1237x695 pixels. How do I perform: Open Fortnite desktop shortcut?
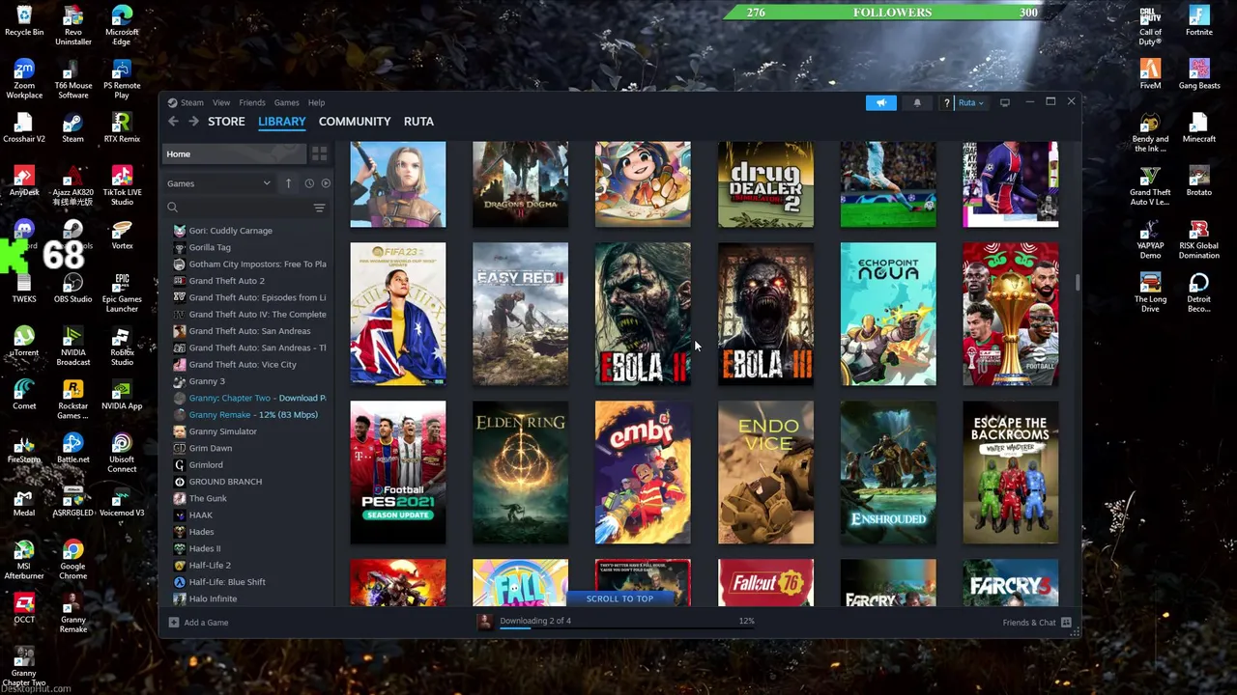[1199, 21]
